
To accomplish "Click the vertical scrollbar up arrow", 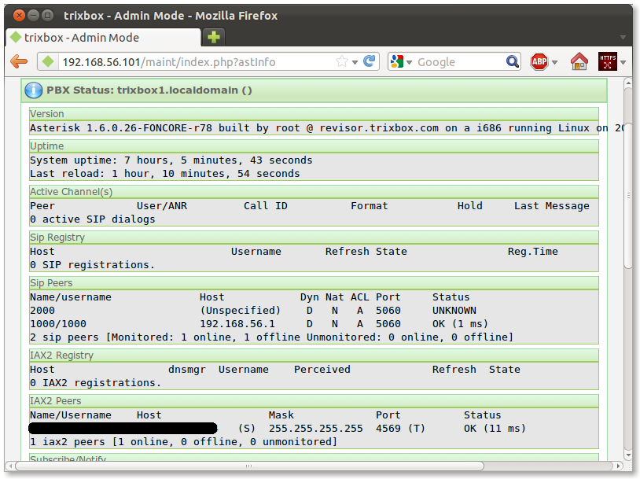I will click(628, 83).
